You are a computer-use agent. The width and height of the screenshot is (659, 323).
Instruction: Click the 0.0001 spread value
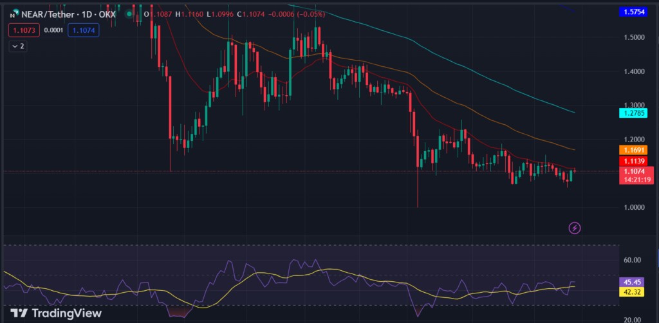(54, 30)
